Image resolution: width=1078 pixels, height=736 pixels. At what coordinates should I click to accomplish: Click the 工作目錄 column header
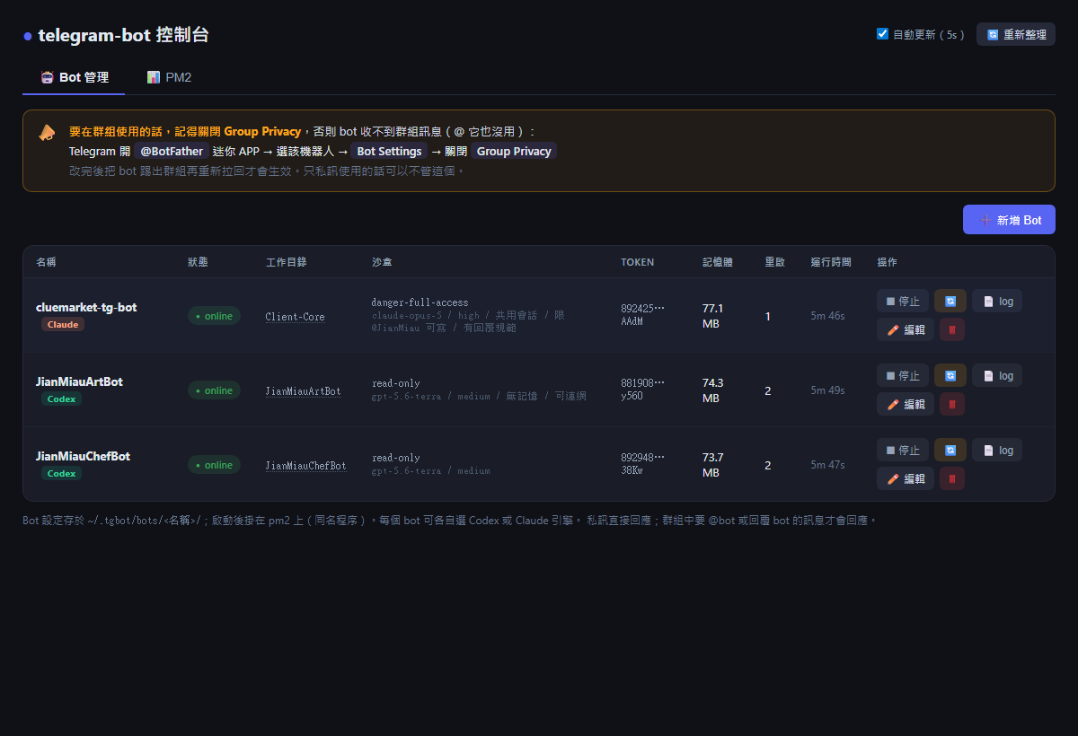click(287, 262)
